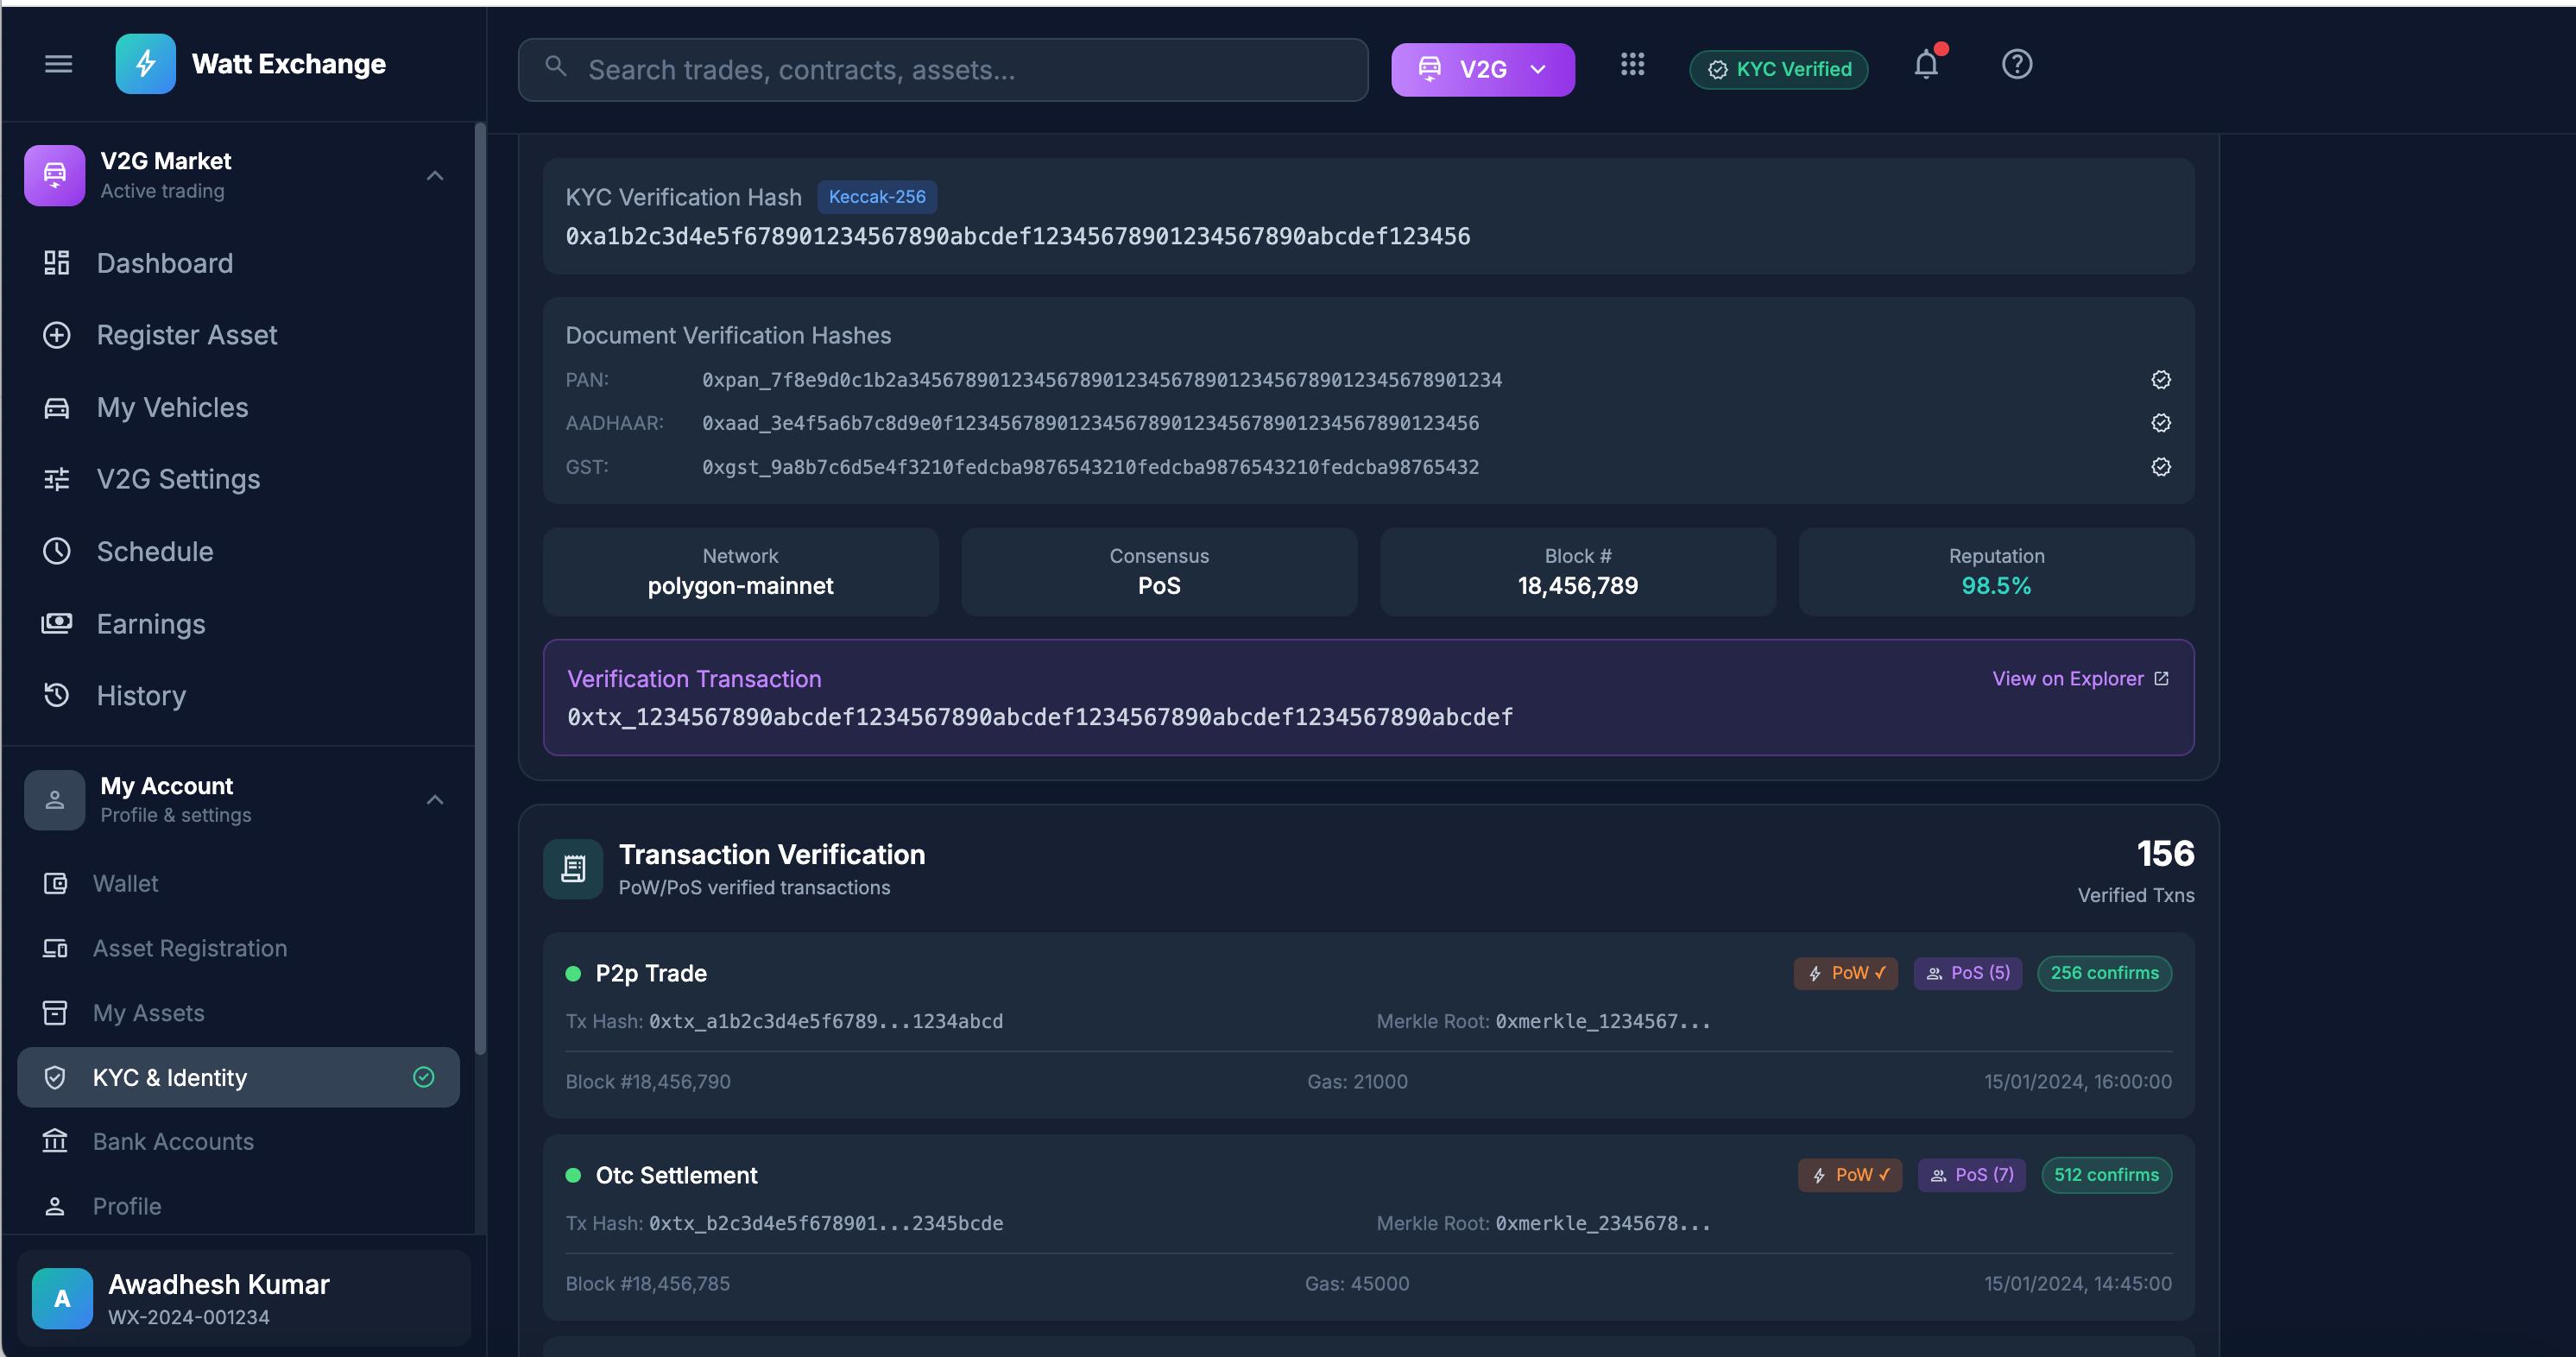Screen dimensions: 2576x1357
Task: Open the notifications bell
Action: click(1925, 63)
